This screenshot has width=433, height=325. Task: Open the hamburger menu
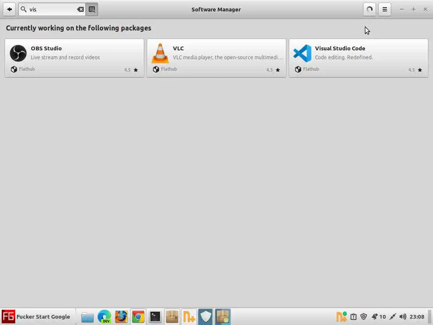[385, 9]
